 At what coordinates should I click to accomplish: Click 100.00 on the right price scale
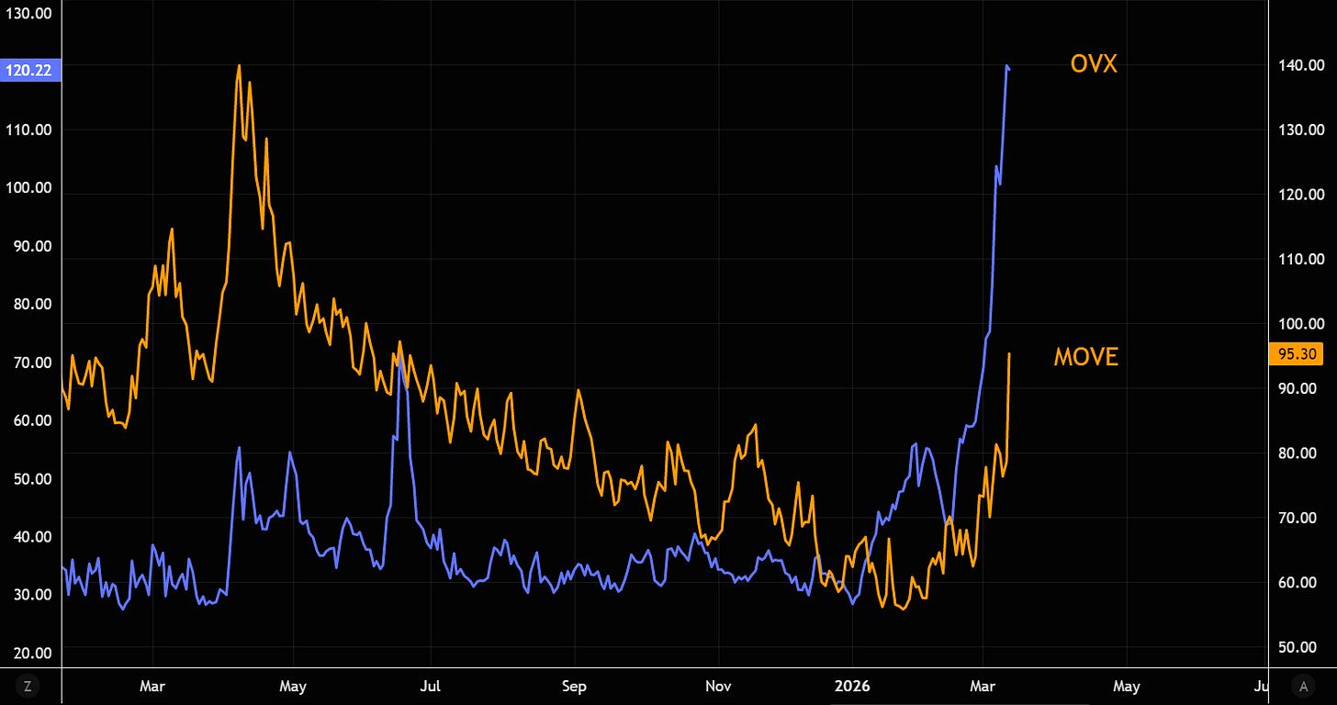tap(1302, 323)
